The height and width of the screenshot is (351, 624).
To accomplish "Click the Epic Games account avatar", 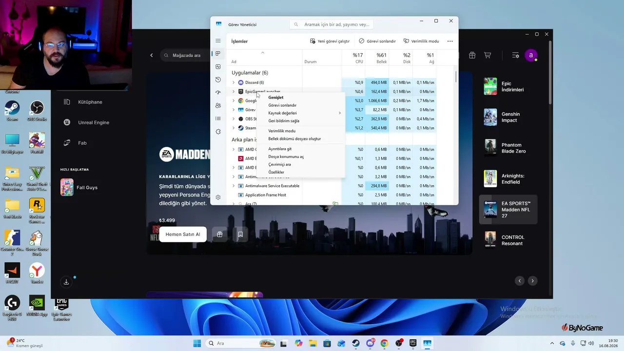I will [531, 56].
